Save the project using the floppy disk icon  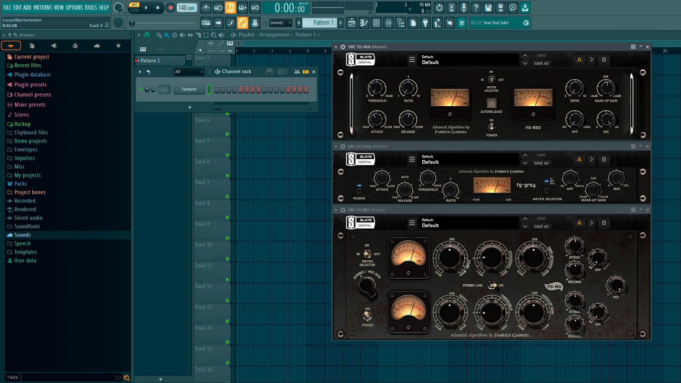(x=488, y=7)
